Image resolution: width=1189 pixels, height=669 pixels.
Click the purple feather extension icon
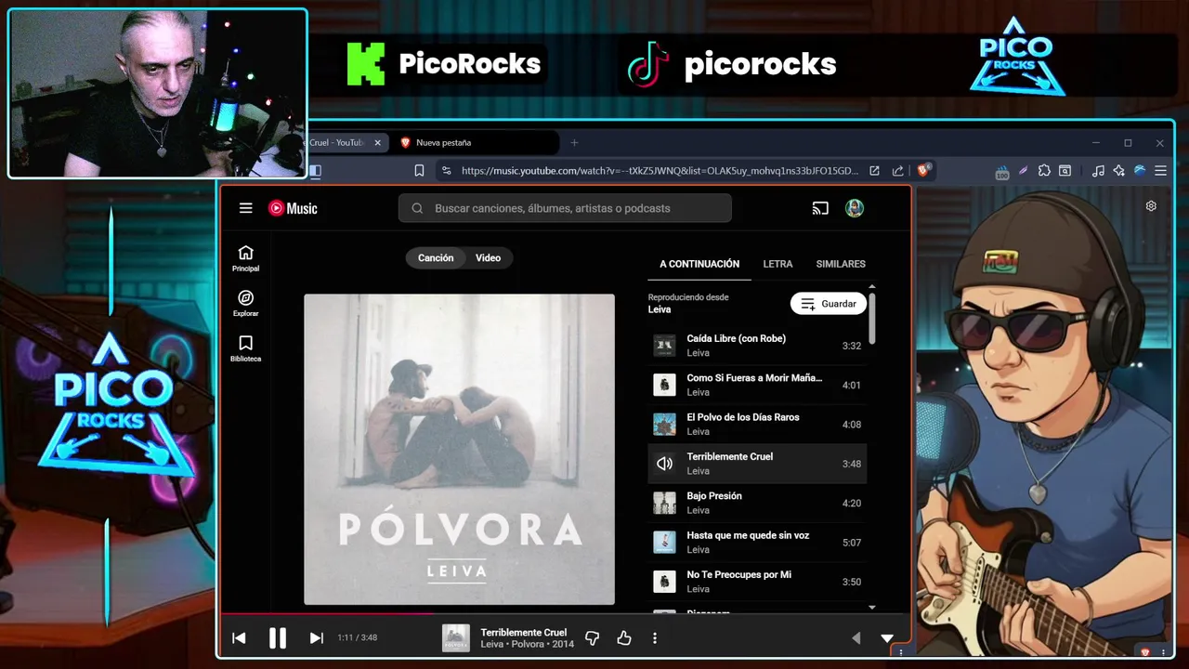click(1024, 171)
